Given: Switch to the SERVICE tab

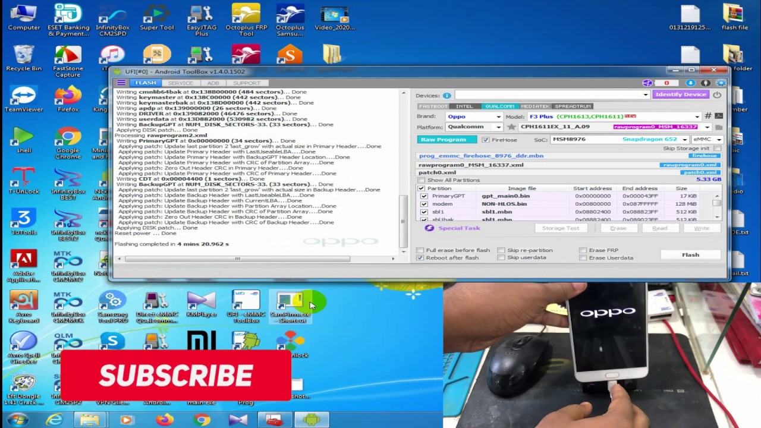Looking at the screenshot, I should pyautogui.click(x=180, y=83).
